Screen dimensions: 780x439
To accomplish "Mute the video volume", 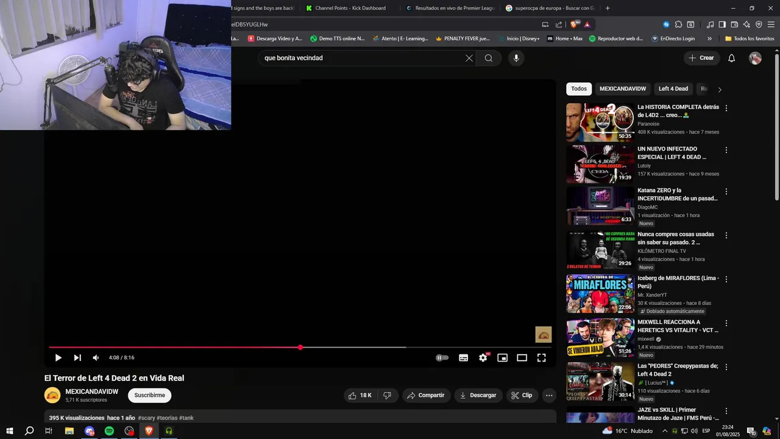I will (96, 358).
